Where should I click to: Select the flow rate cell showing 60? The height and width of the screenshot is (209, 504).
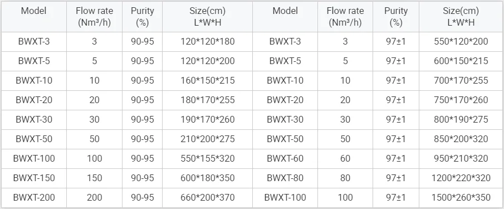coord(345,158)
